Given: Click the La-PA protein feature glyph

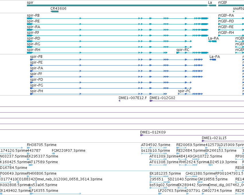Looking at the screenshot, I should (213, 60).
